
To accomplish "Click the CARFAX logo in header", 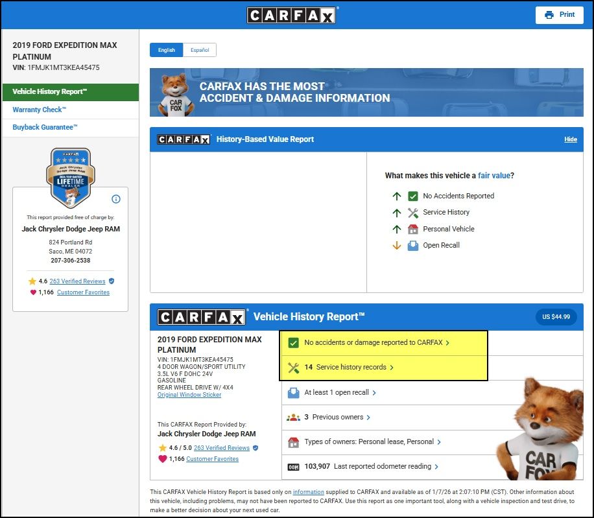I will [292, 15].
